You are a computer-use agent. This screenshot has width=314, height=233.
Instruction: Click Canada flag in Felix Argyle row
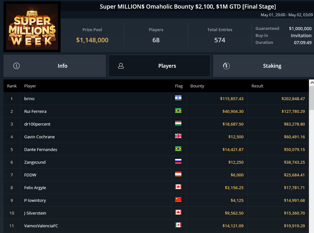click(178, 187)
